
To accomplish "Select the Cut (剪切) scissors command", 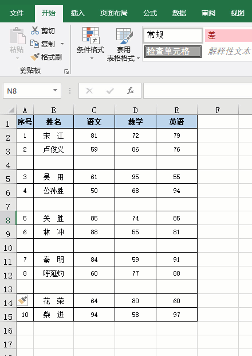I will point(42,30).
